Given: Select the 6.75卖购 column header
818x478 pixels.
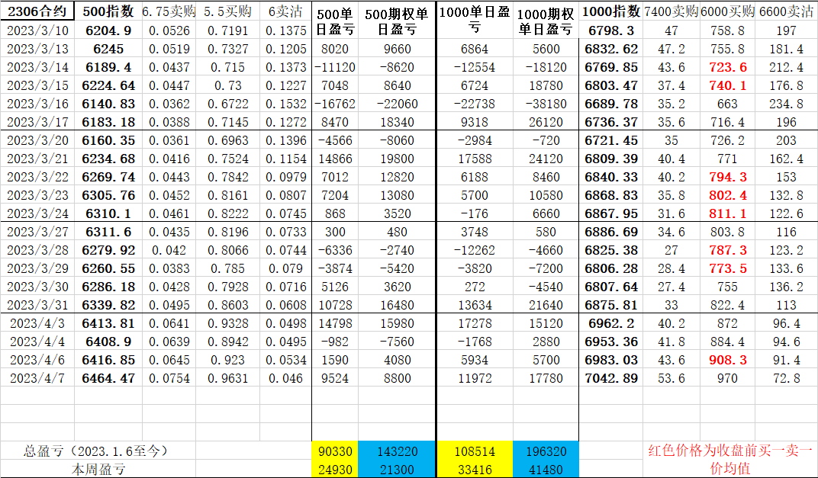Looking at the screenshot, I should point(169,11).
